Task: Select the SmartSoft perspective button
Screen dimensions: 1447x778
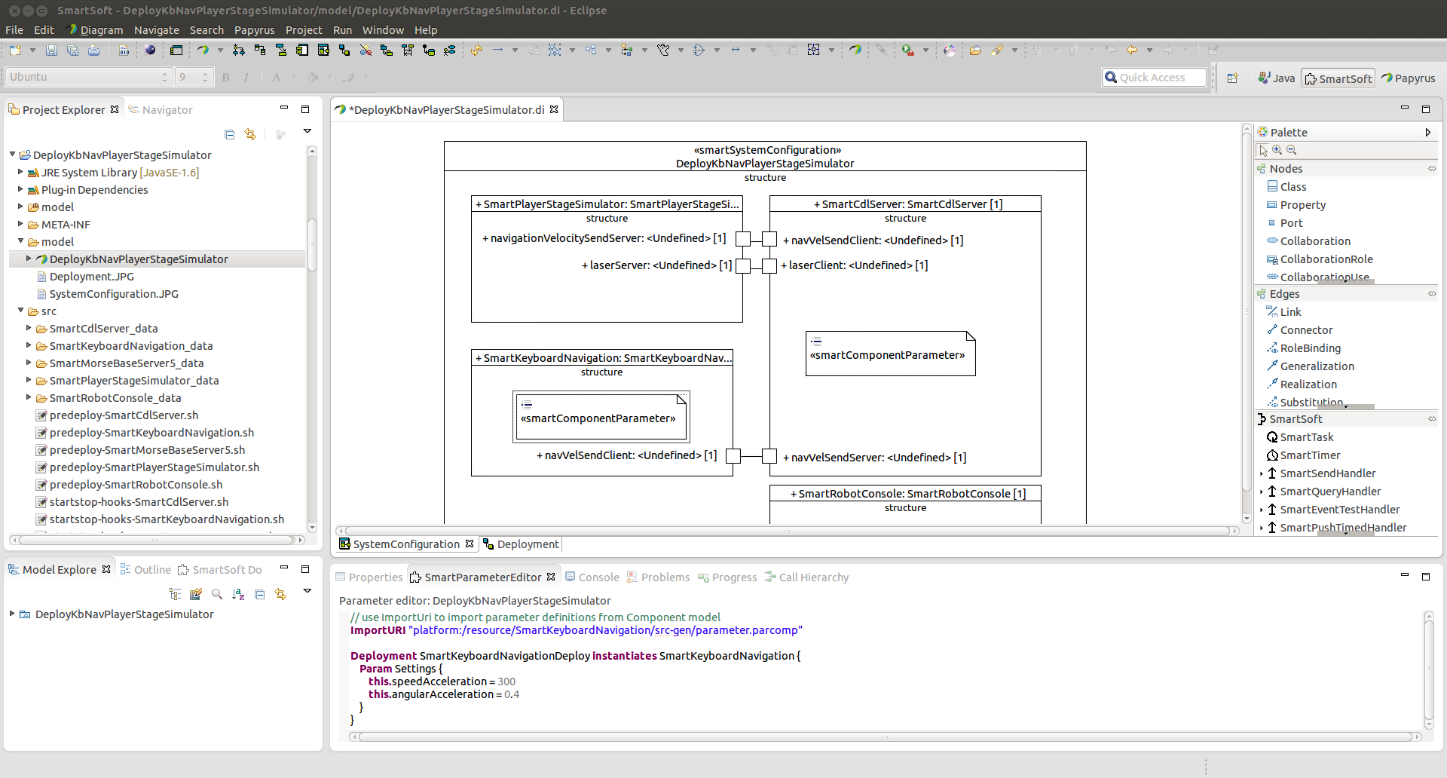Action: tap(1338, 78)
